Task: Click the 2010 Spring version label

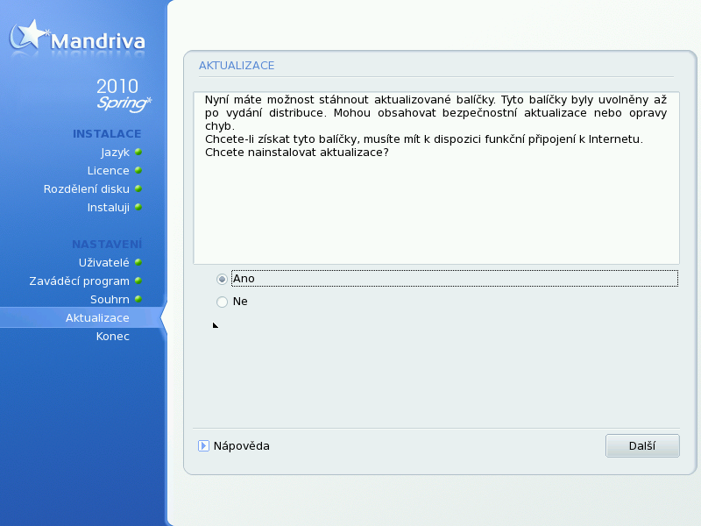Action: click(x=124, y=95)
